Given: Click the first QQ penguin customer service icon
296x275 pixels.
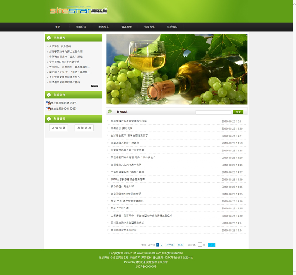Looking at the screenshot, I should coord(48,103).
